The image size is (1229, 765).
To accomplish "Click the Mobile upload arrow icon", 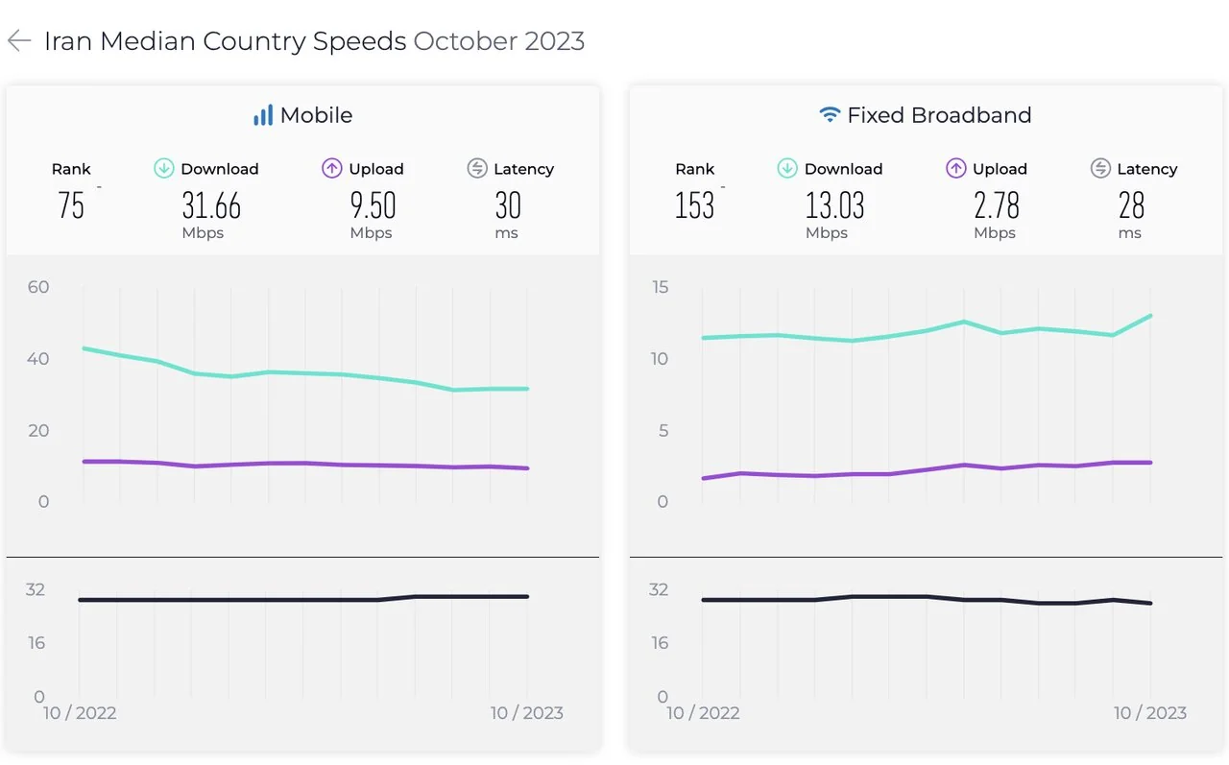I will (x=332, y=169).
